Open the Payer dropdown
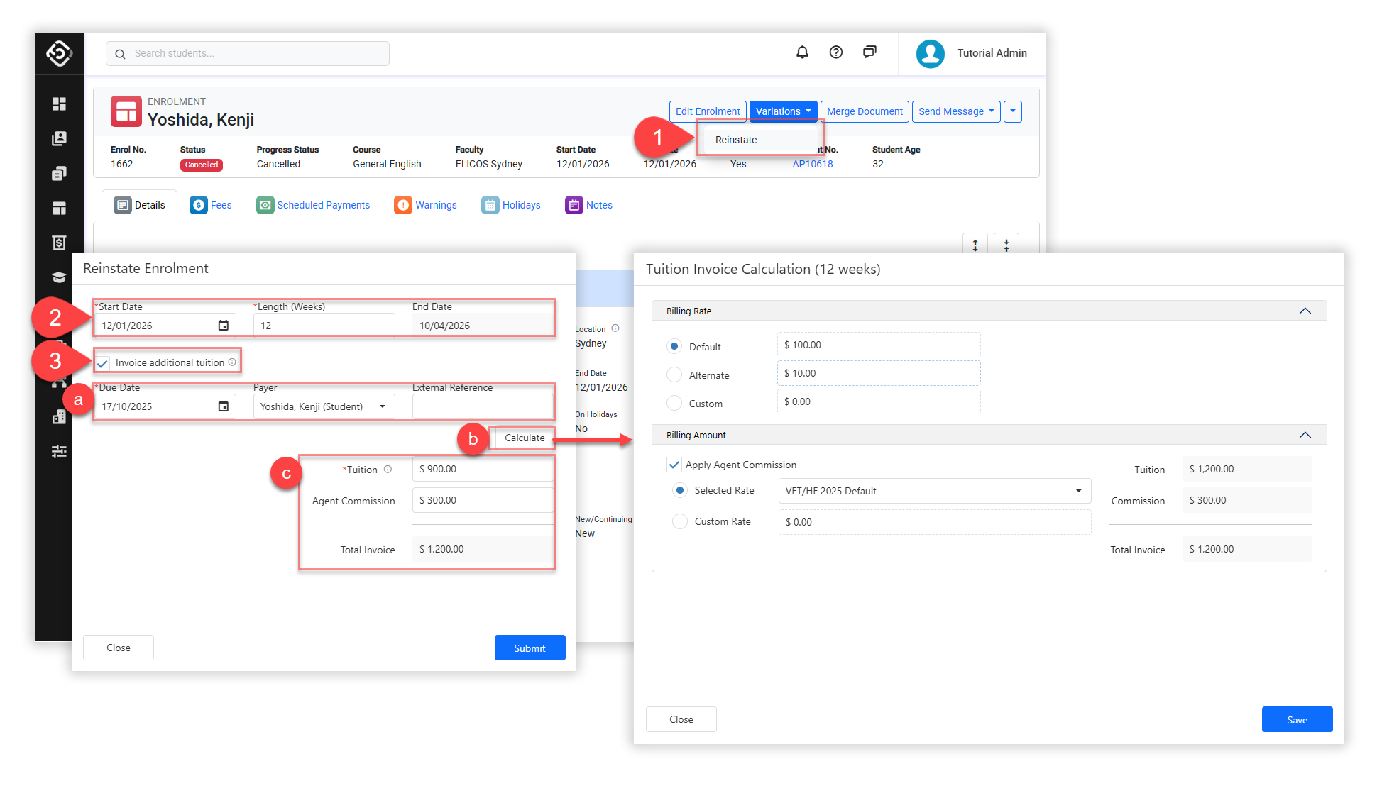The width and height of the screenshot is (1377, 793). [324, 406]
